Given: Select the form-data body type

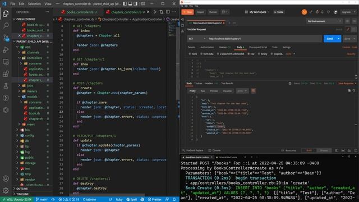Looking at the screenshot, I should click(207, 54).
